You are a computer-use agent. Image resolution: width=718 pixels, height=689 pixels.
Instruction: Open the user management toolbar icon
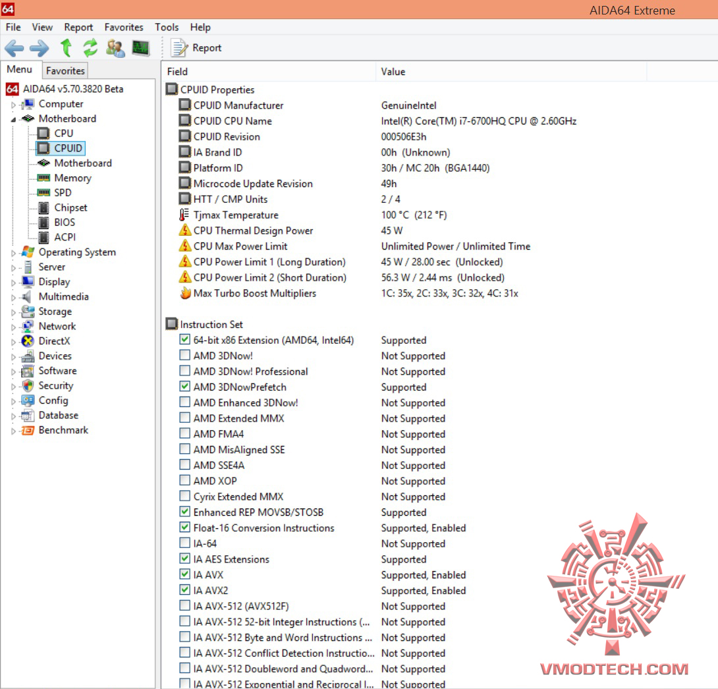[x=115, y=48]
